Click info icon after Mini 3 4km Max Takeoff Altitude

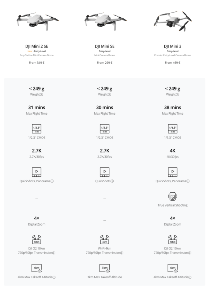[x=190, y=277]
